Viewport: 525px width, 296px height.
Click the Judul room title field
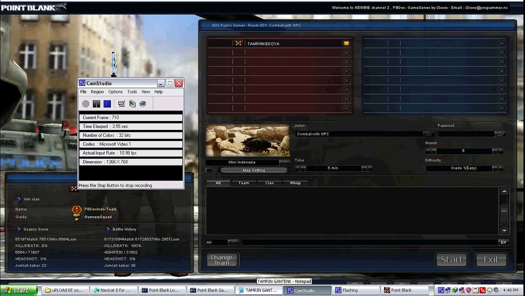point(359,134)
